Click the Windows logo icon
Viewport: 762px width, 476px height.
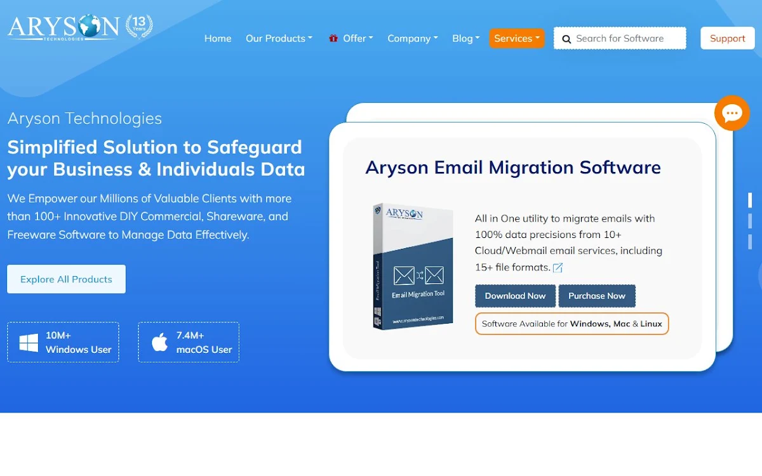pyautogui.click(x=29, y=343)
